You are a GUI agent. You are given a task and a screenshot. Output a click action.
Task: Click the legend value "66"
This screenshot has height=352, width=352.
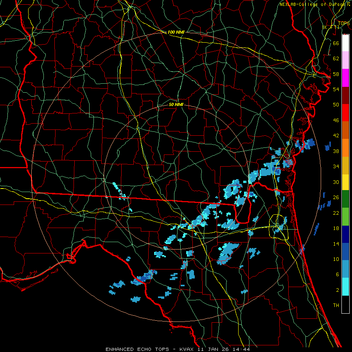tap(336, 43)
